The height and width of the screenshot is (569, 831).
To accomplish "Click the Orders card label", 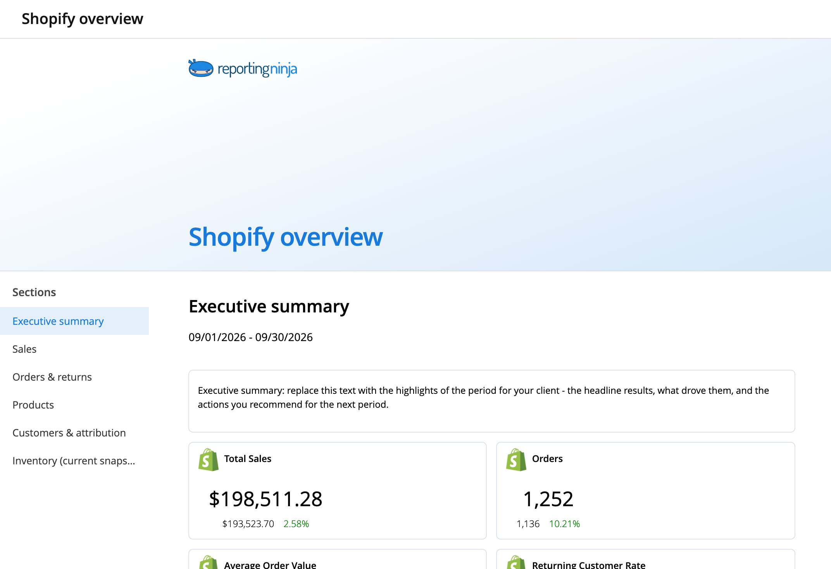I will click(547, 459).
